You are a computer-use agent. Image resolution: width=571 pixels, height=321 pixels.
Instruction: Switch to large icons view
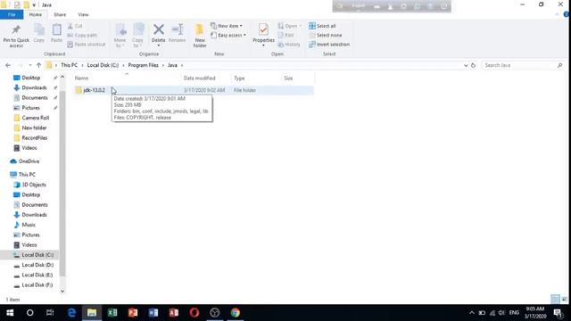point(565,300)
